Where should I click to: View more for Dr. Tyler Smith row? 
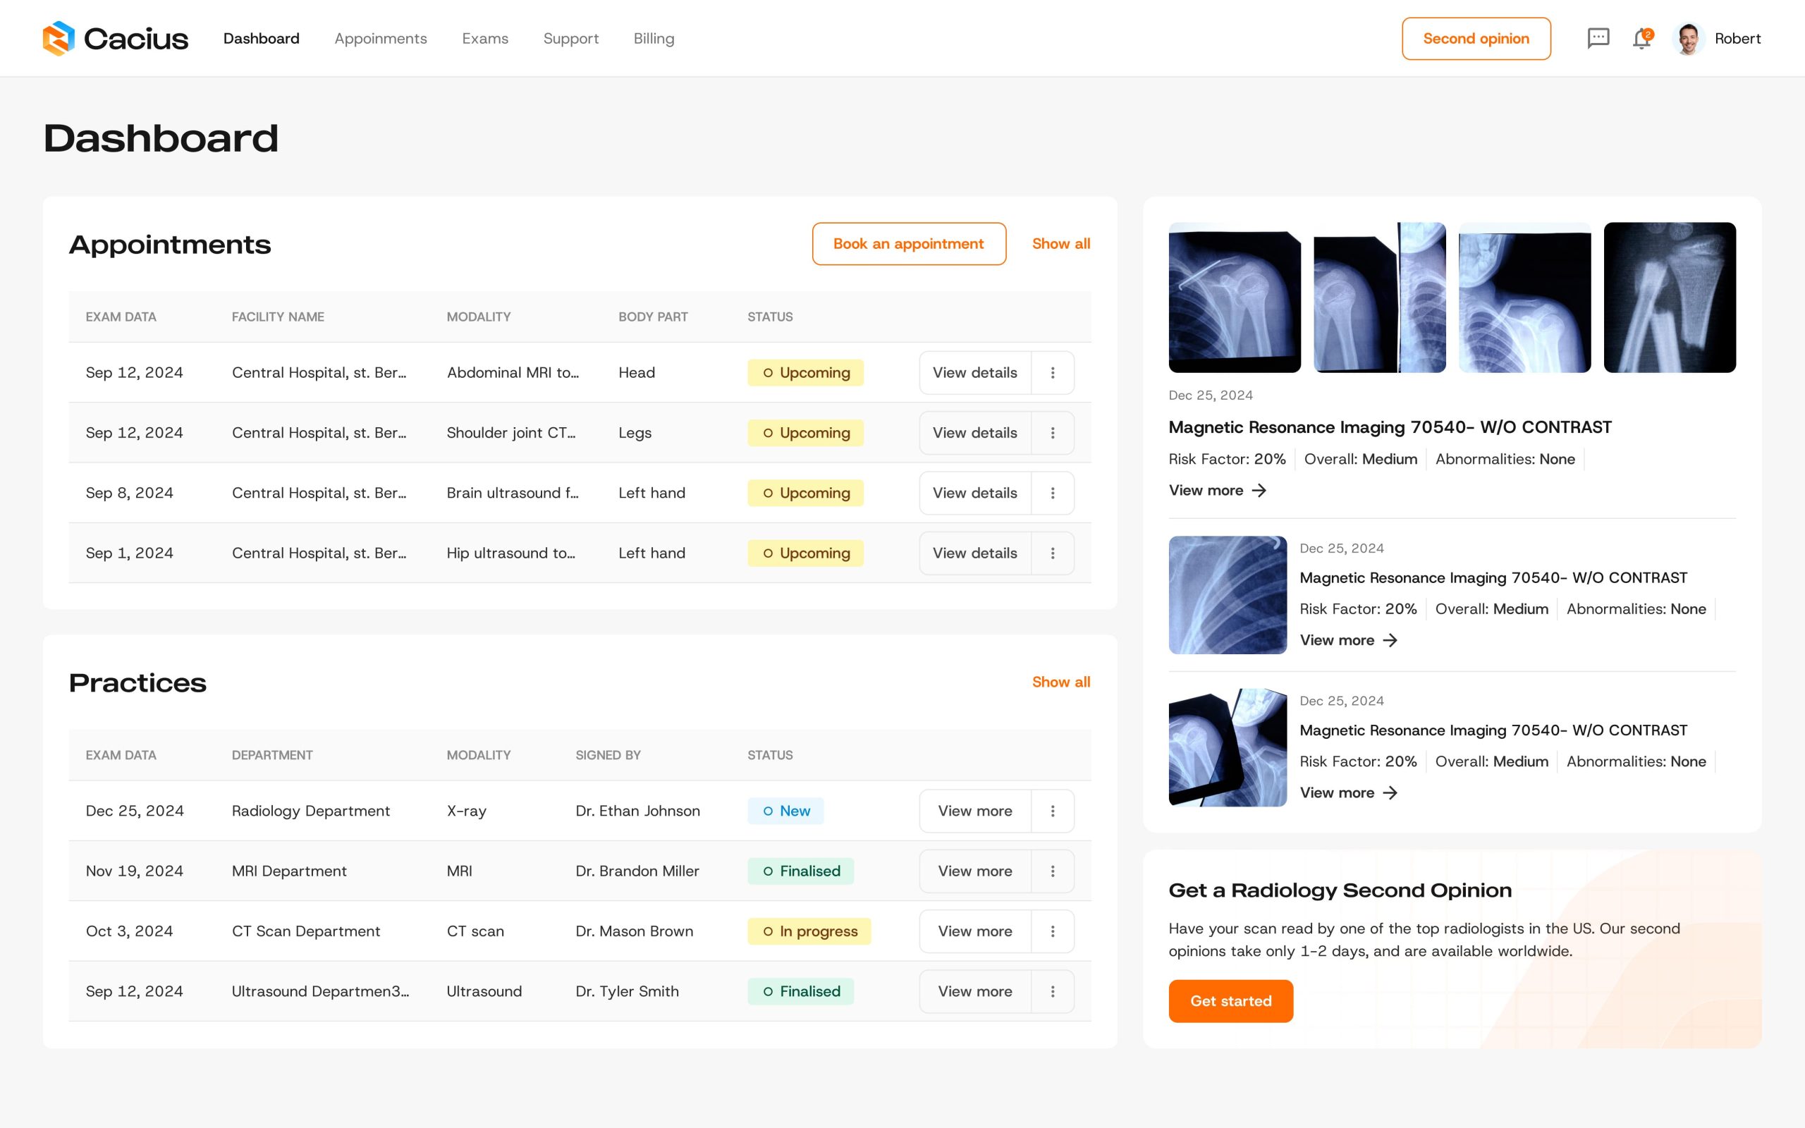(975, 991)
